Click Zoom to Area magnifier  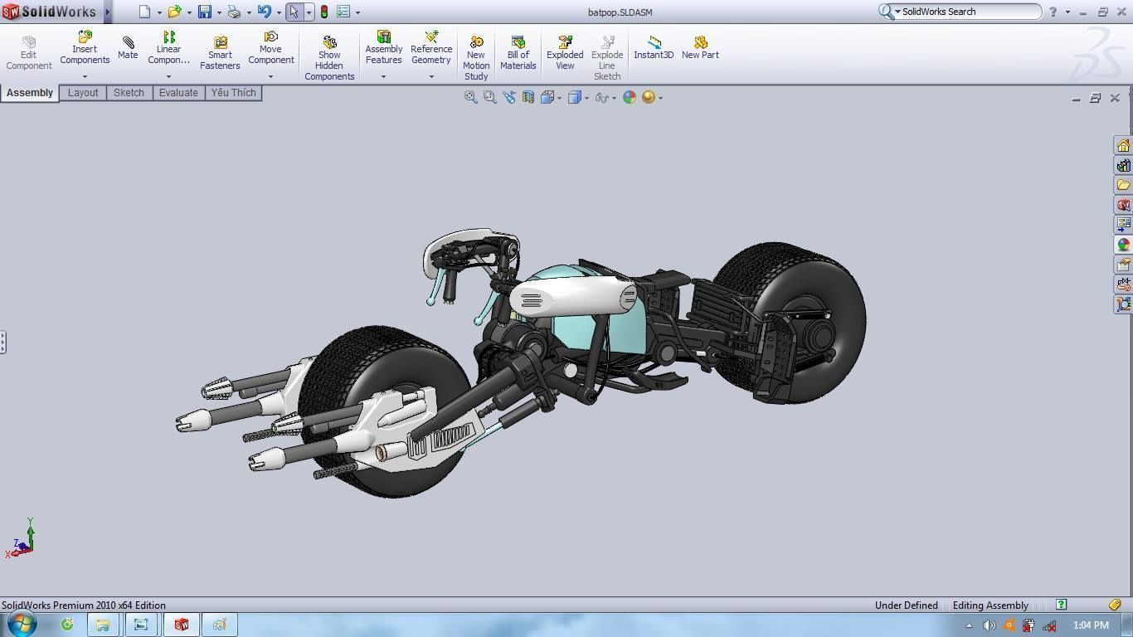(x=489, y=97)
